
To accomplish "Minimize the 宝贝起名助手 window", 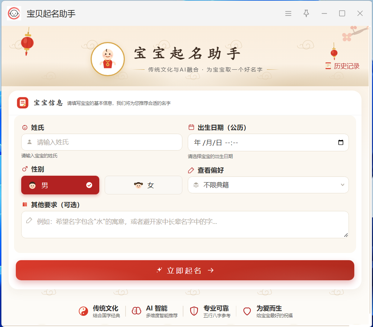I will click(x=324, y=14).
